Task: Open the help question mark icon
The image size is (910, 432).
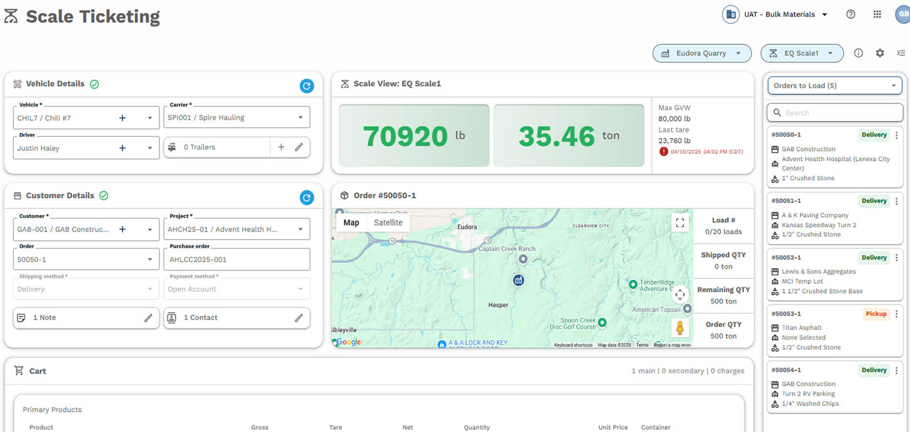Action: pyautogui.click(x=850, y=14)
